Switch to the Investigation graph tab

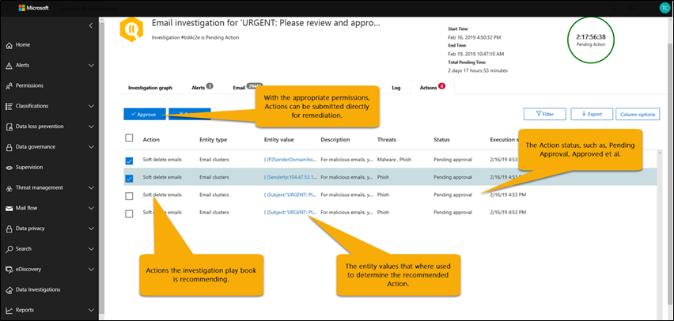[150, 88]
